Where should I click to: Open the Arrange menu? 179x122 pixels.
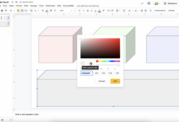point(33,6)
